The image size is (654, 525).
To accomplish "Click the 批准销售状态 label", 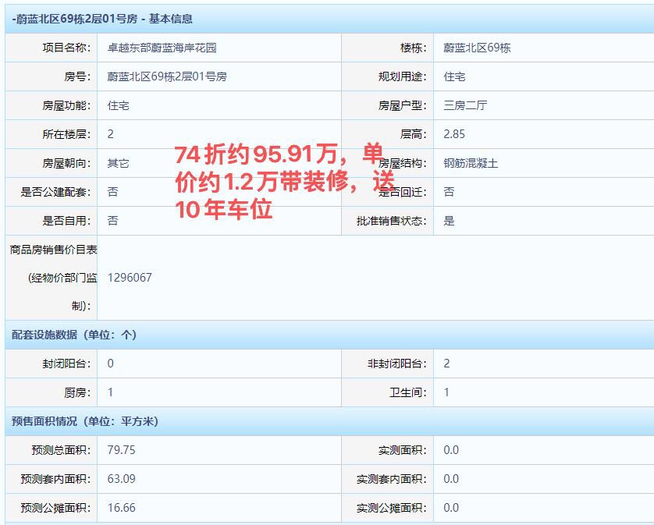I will [x=392, y=221].
